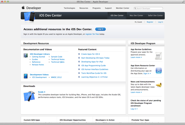The width and height of the screenshot is (185, 125).
Task: Open the Developing Apps for iPad link
Action: 92,62
